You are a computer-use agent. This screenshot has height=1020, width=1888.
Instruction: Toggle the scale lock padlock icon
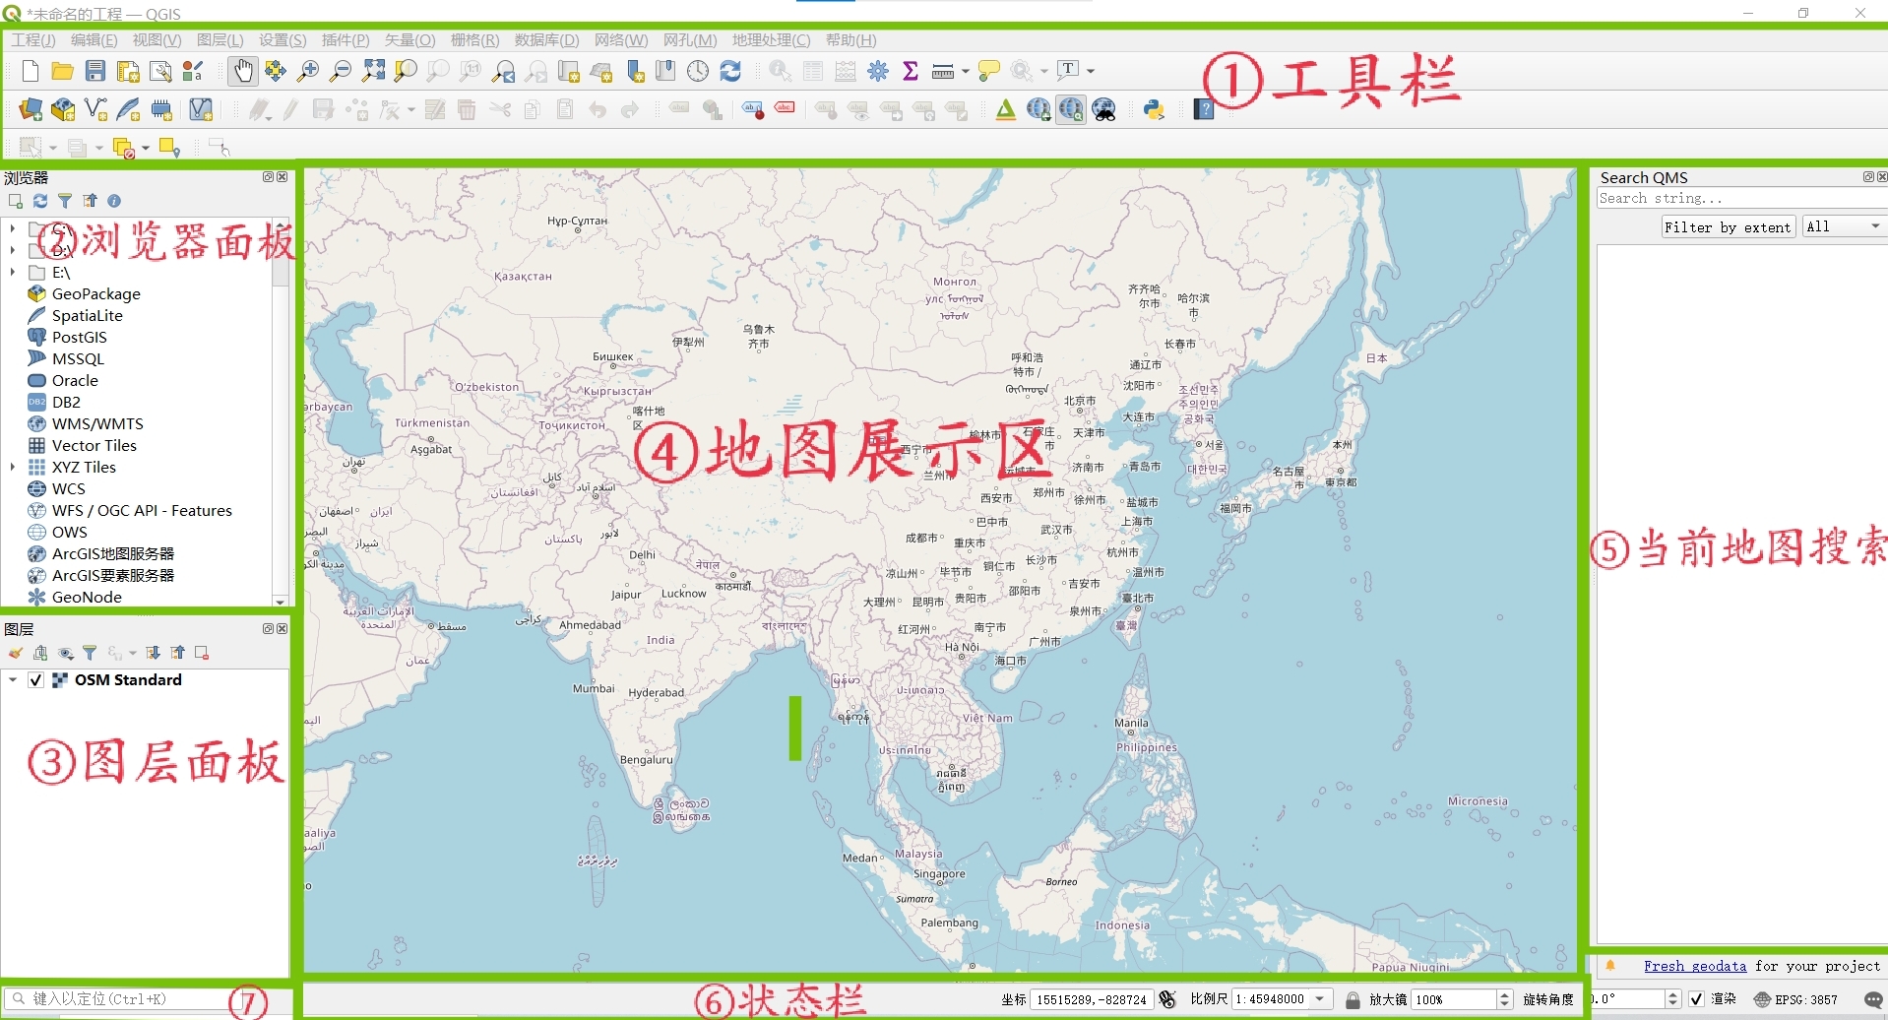click(x=1353, y=999)
